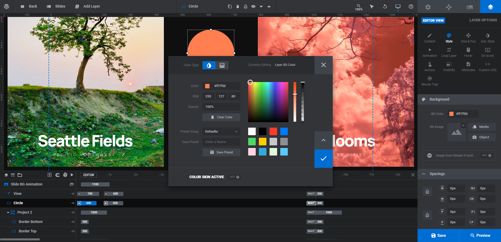Select gradient color type
Screen dimensions: 501x242
[x=222, y=65]
